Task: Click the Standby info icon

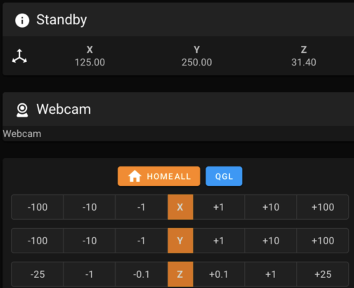Action: (x=22, y=20)
